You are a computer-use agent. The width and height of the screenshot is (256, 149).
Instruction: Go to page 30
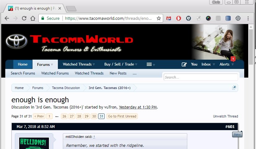94,116
